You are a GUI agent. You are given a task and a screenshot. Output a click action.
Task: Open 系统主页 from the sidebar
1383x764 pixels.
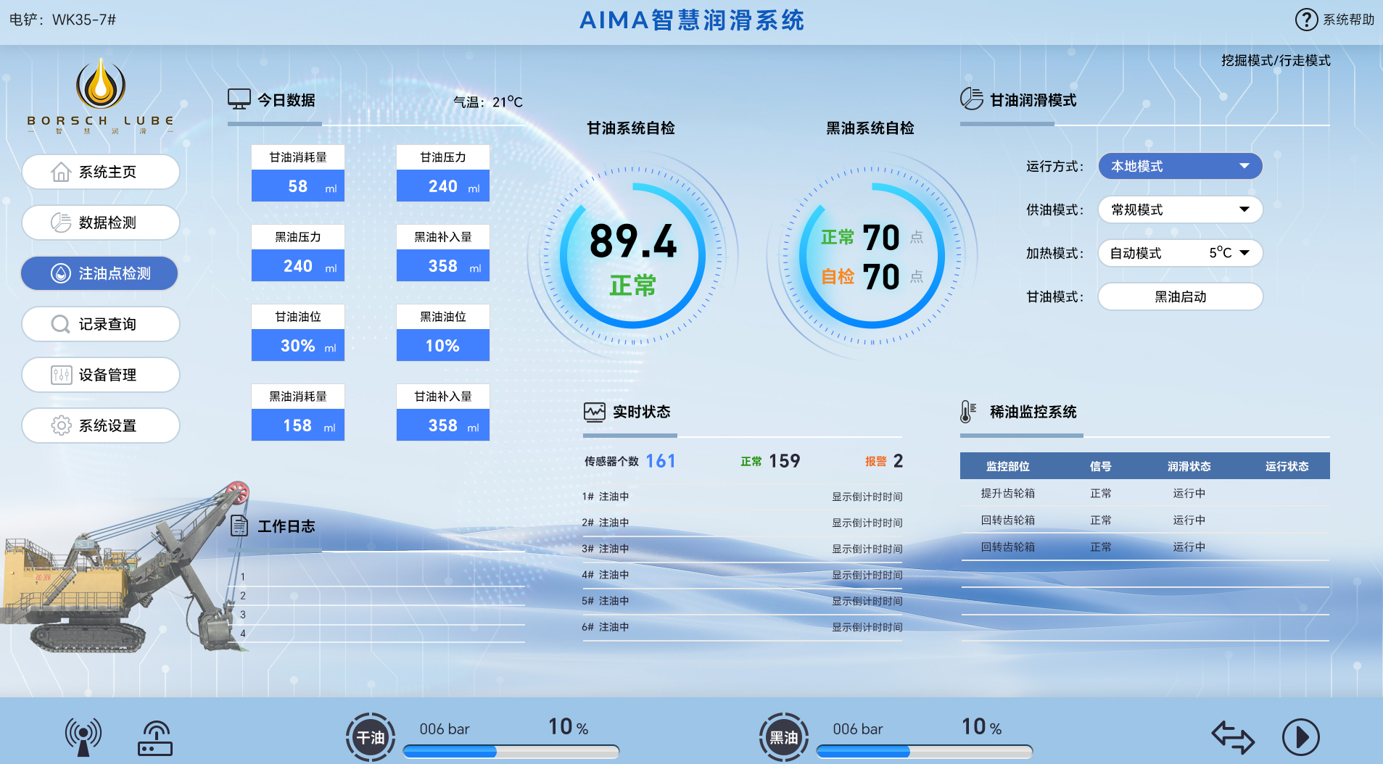101,172
